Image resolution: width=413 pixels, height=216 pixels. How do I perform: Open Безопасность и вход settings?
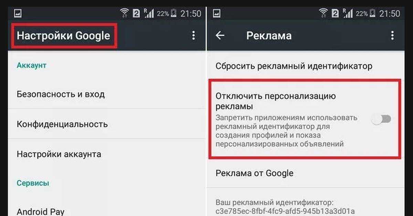point(106,94)
